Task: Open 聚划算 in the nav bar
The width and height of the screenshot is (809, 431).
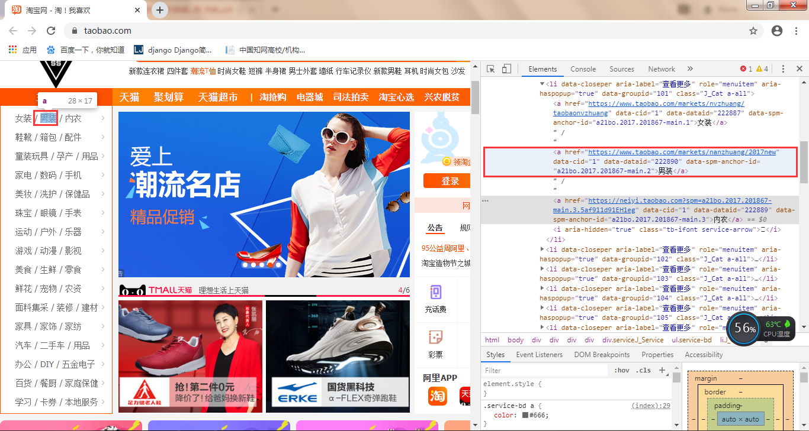Action: point(169,97)
